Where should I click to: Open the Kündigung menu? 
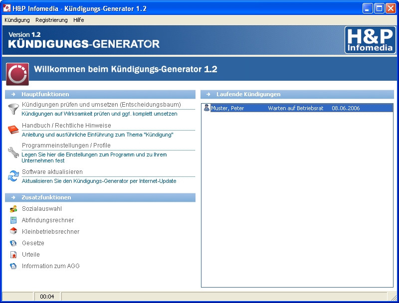[17, 20]
